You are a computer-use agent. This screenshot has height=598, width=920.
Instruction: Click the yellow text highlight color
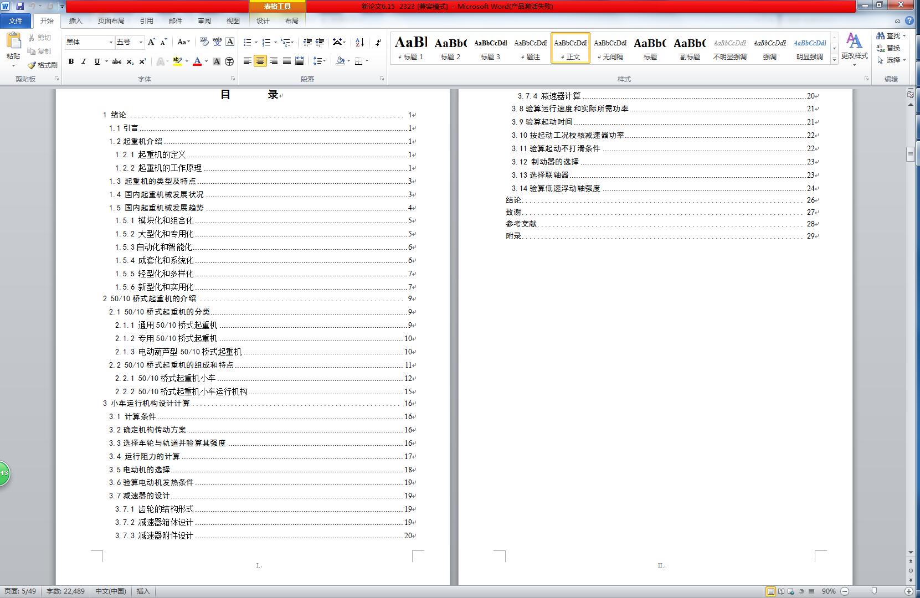(x=177, y=61)
